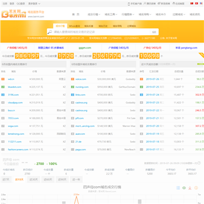Expand the 成交行情 navigation menu
204x204 pixels.
point(94,14)
